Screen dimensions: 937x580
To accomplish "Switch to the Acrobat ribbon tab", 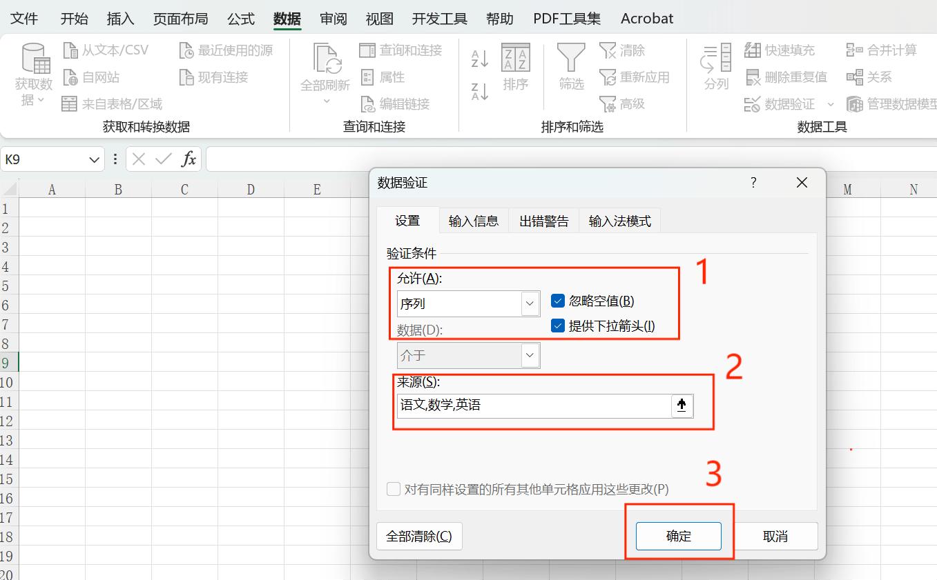I will tap(647, 19).
